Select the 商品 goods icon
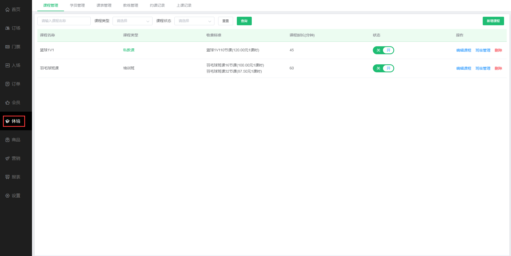 coord(7,140)
